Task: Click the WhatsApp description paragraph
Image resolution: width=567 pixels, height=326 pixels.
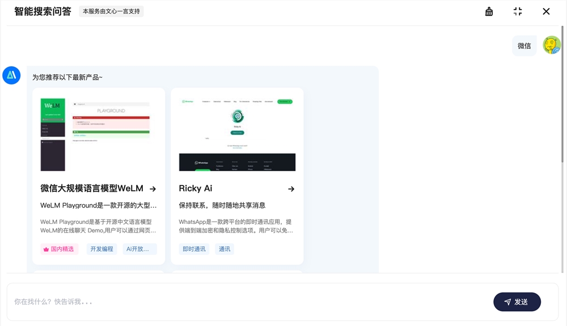Action: pos(236,226)
